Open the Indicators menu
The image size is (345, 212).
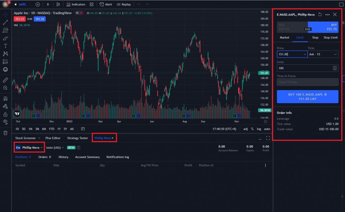[x=76, y=4]
